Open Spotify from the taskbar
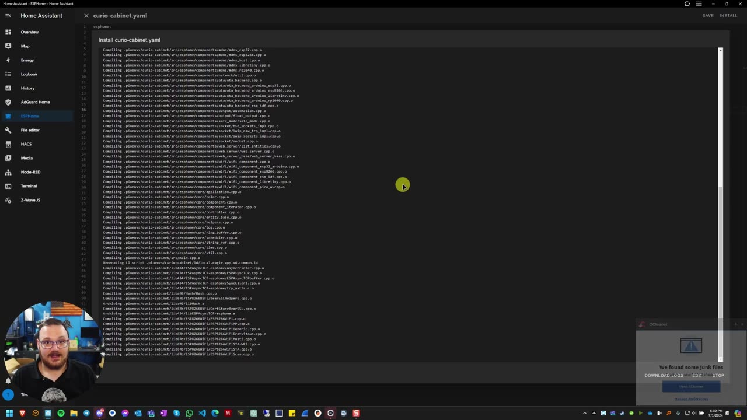 (x=61, y=413)
